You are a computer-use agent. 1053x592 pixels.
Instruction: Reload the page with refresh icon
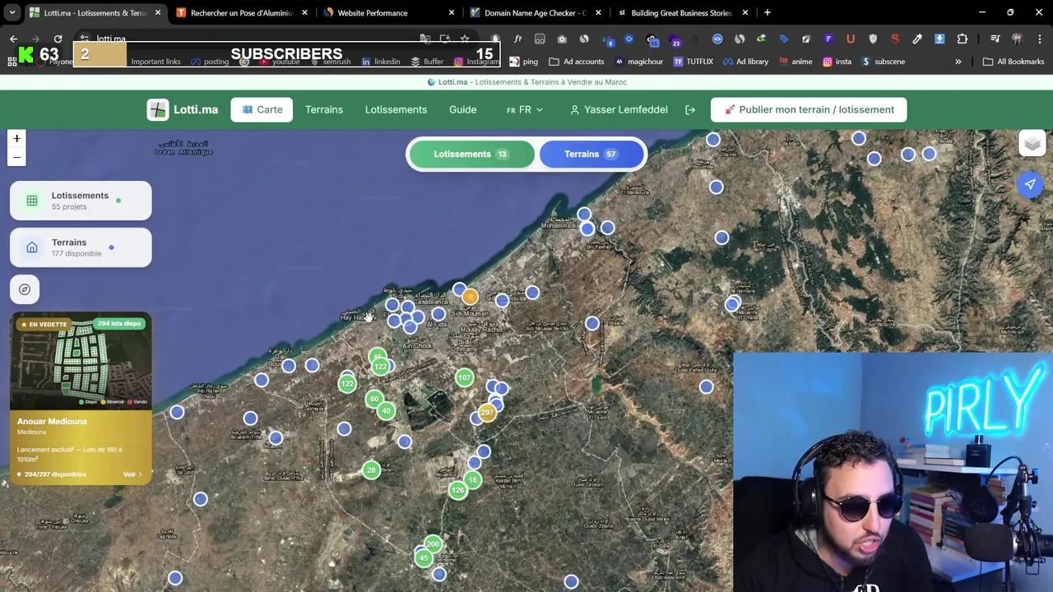(58, 39)
